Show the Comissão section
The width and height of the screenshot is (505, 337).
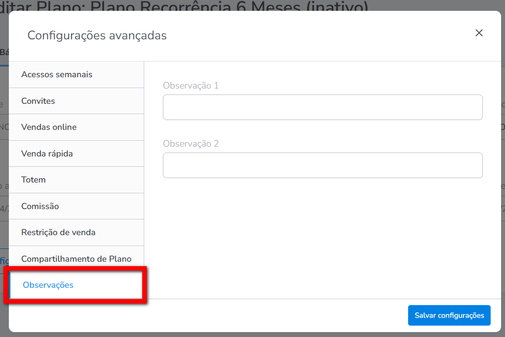tap(40, 206)
